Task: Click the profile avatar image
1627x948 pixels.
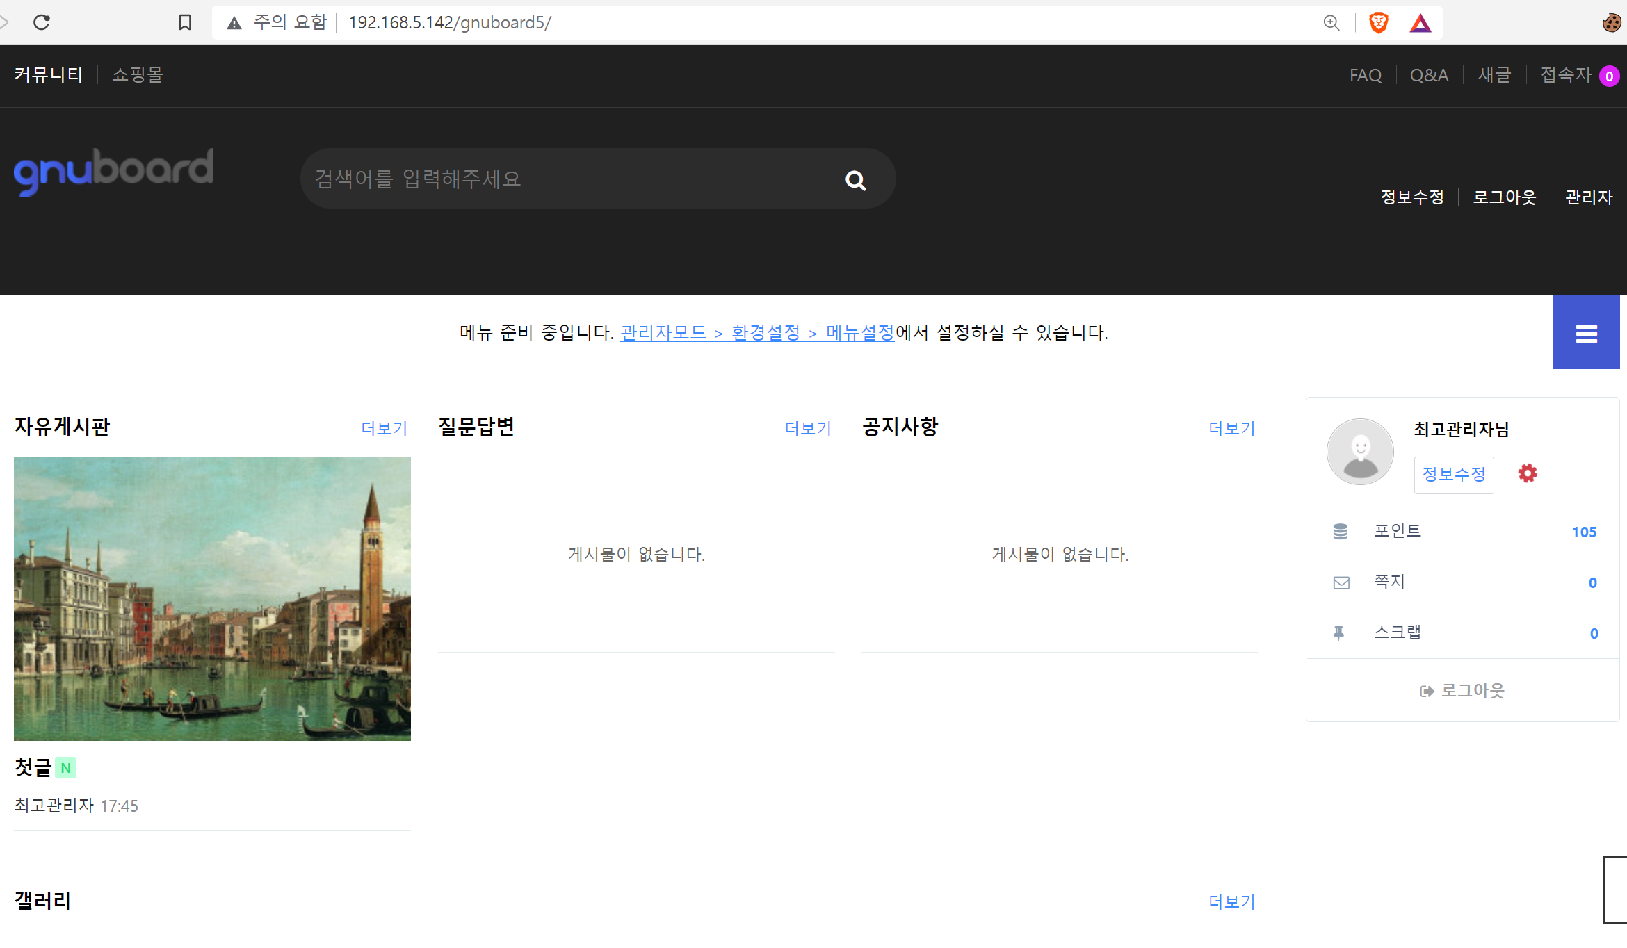Action: click(1360, 452)
